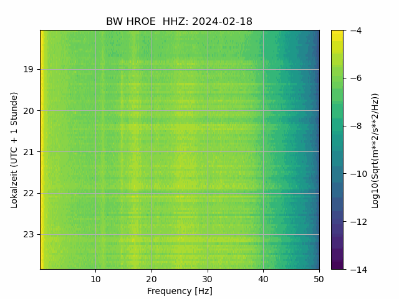This screenshot has width=399, height=299.
Task: Click the 23 tick label on time axis
Action: coord(28,235)
